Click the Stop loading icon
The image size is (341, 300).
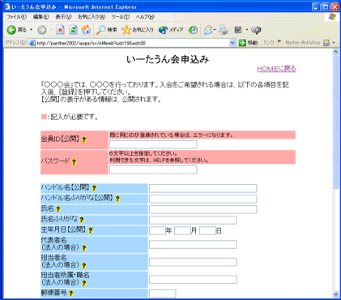point(60,30)
